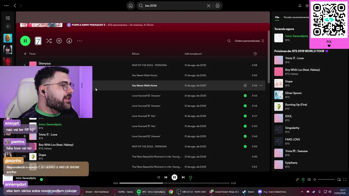The image size is (349, 196).
Task: Toggle saved checkmark on Trivia 承 : Love row
Action: tap(245, 136)
